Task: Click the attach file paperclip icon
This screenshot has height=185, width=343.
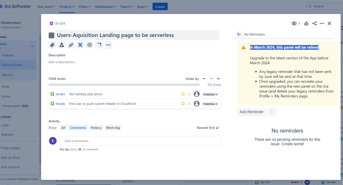Action: [x=52, y=45]
